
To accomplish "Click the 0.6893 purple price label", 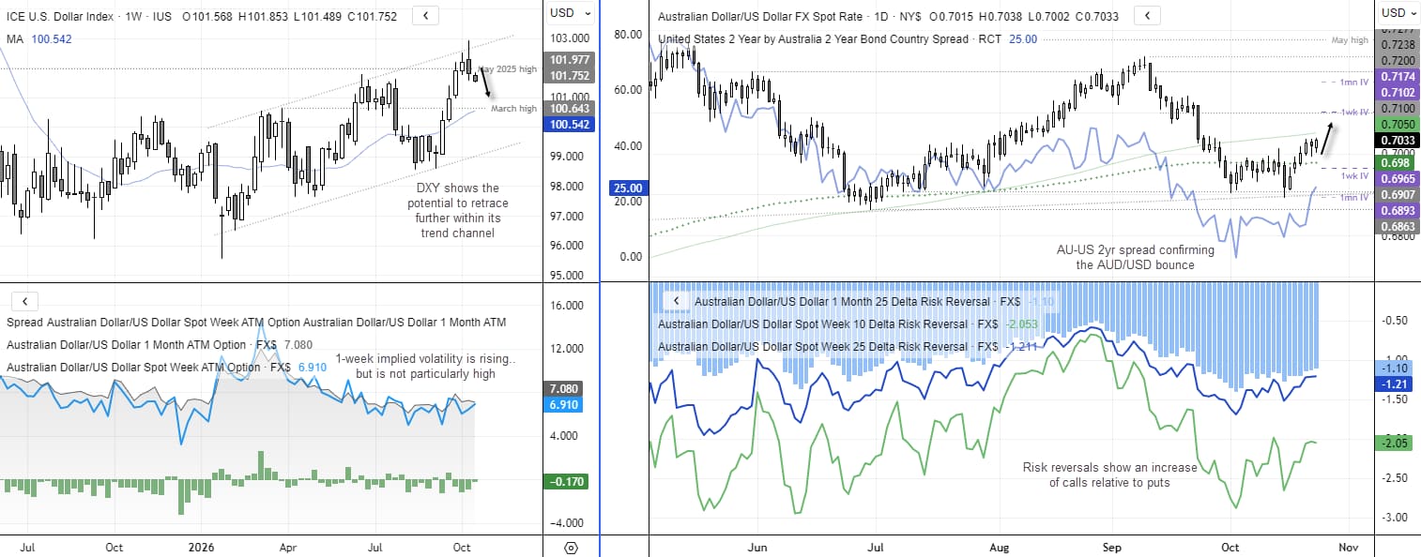I will tap(1398, 210).
